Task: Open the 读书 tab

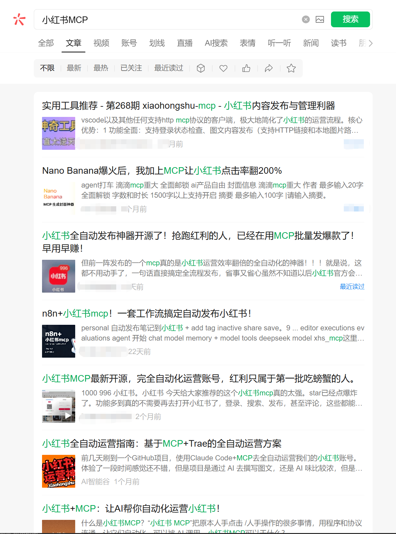Action: (339, 43)
